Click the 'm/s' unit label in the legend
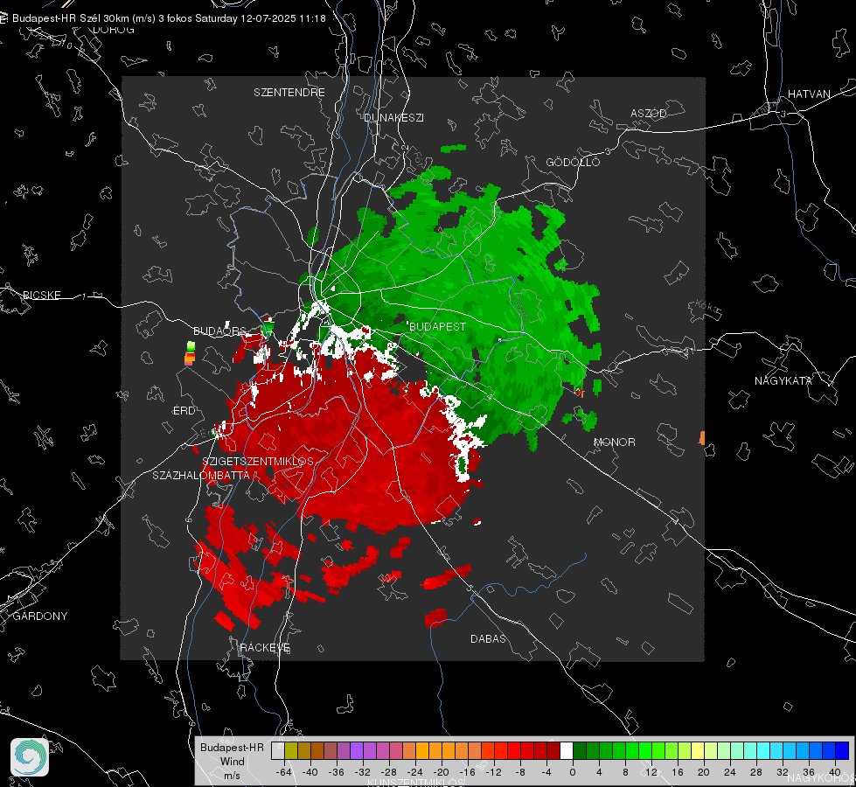Image resolution: width=856 pixels, height=787 pixels. [x=232, y=775]
